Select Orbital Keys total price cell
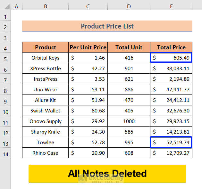 coord(171,58)
